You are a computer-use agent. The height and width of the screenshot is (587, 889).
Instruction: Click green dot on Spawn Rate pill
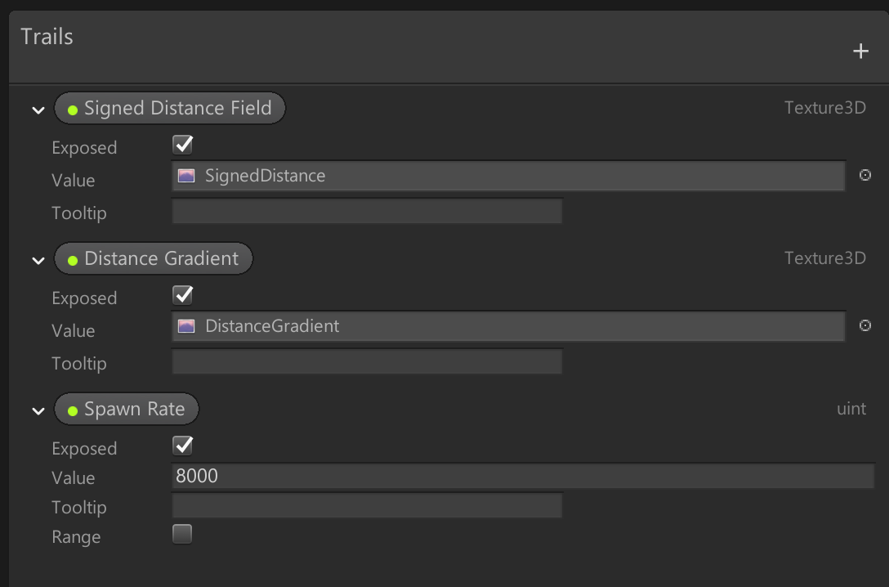click(73, 410)
